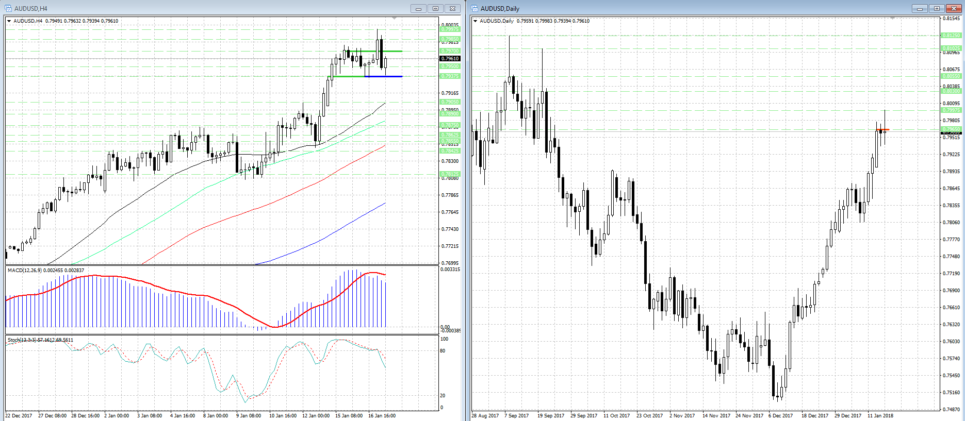Click price axis value 0.77430 in H4 chart
This screenshot has width=965, height=421.
coord(450,229)
